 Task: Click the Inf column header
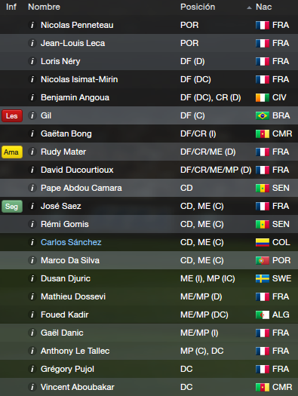tap(11, 7)
